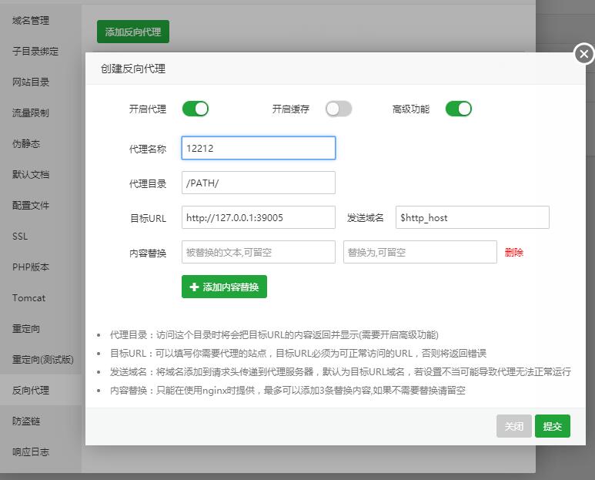Screen dimensions: 595x480
Task: Click the 被替换的文本 input field
Action: [259, 252]
